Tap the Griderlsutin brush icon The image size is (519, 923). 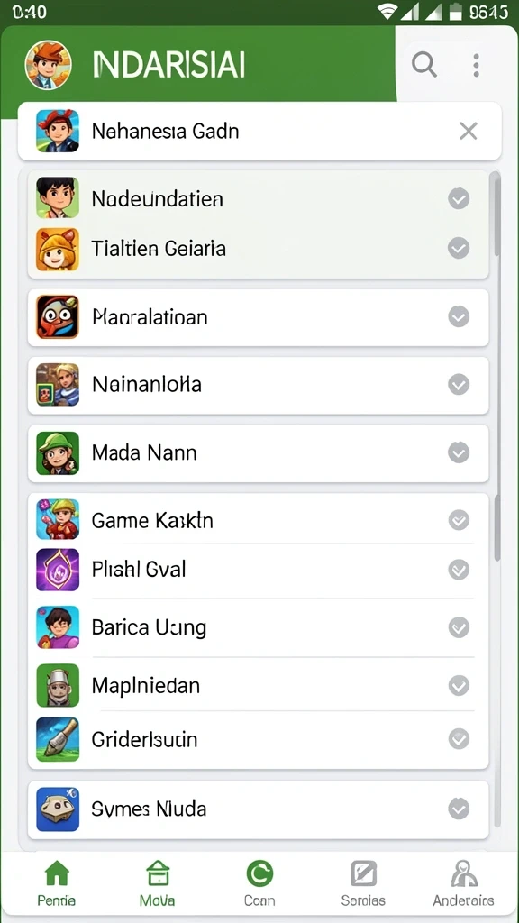coord(58,739)
